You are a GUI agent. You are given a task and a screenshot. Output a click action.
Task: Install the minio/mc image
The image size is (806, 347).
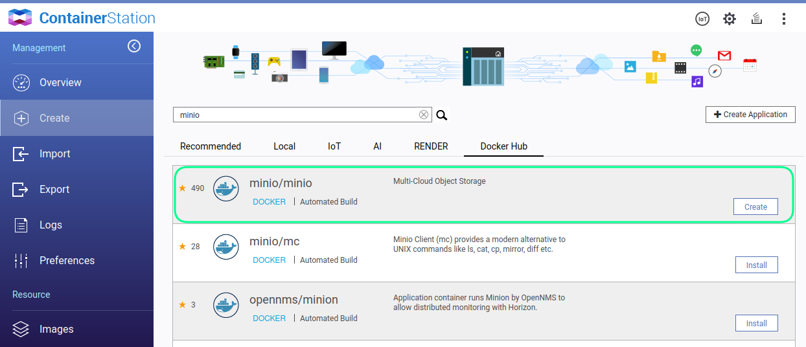(x=756, y=265)
